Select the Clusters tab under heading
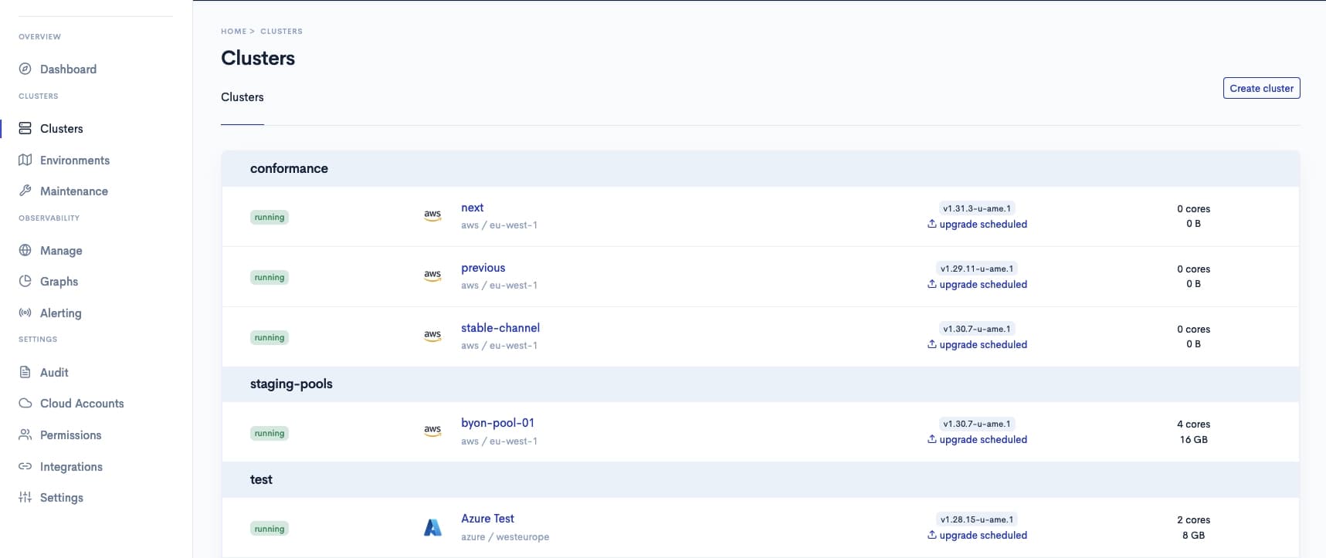The height and width of the screenshot is (558, 1326). (x=242, y=97)
